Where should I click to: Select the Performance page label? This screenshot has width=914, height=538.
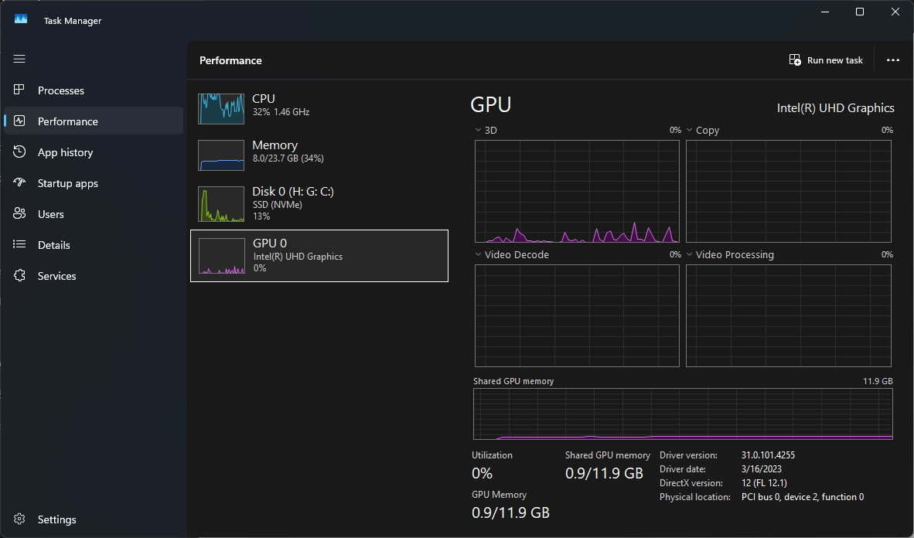(x=67, y=121)
